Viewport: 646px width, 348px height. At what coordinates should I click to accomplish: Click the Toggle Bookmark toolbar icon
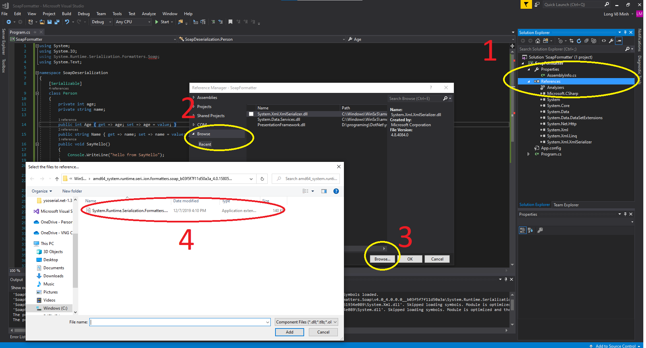point(230,22)
